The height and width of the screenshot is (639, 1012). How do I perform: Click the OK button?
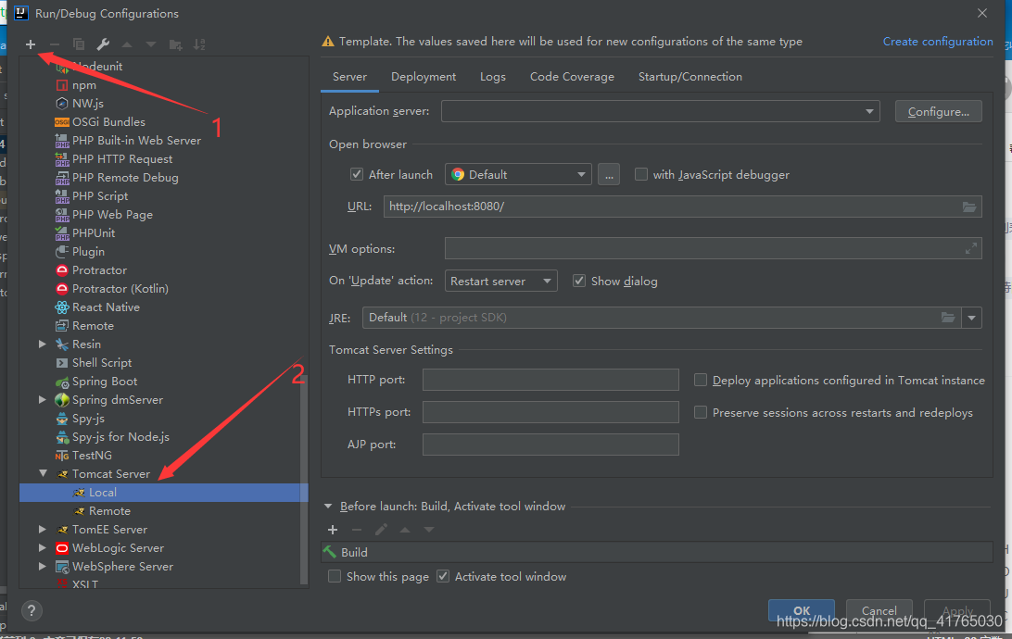pos(801,610)
